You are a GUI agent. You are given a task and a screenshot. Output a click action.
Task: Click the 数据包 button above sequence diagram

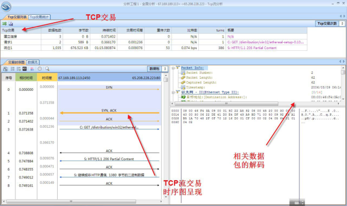coord(154,69)
